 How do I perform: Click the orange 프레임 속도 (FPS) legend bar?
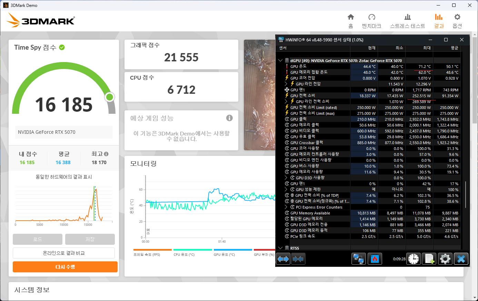(152, 250)
